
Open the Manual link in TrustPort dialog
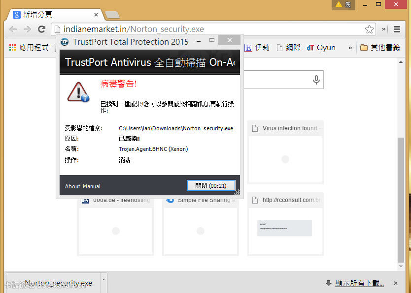point(91,186)
